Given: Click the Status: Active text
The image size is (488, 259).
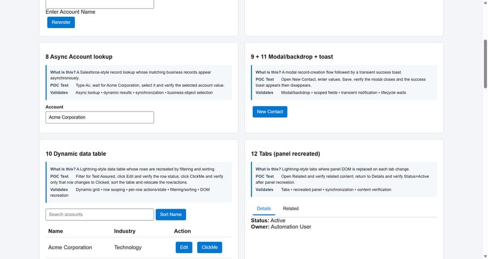Looking at the screenshot, I should pos(268,221).
